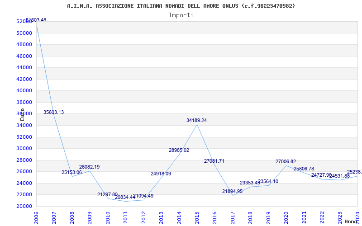Screen dimensions: 362x226
Task: Click the data label 28985.02
Action: 179,151
